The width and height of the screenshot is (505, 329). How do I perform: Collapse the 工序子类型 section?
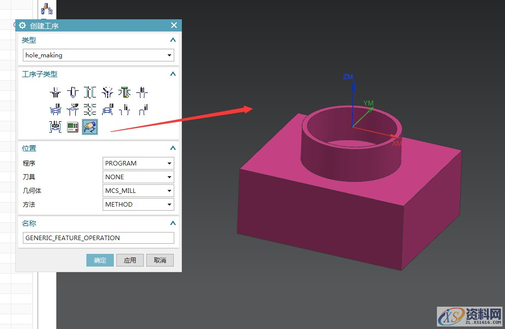click(173, 74)
